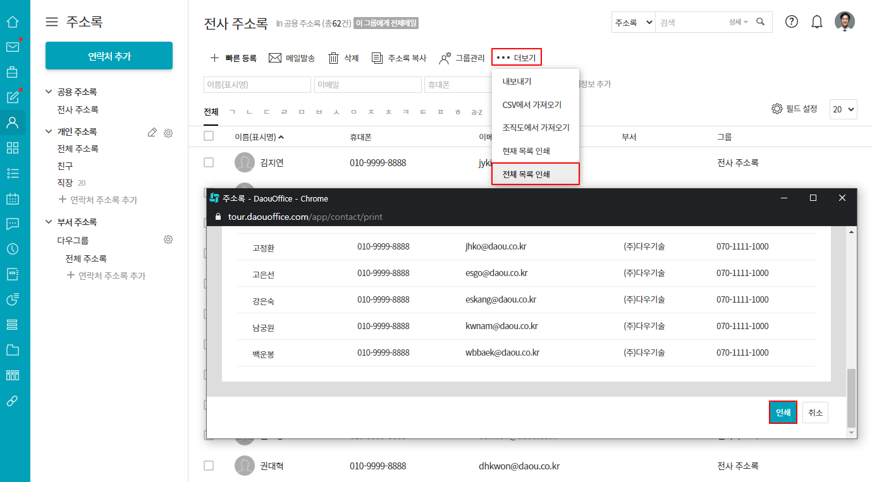
Task: Check the checkbox for 권대혁
Action: [209, 466]
